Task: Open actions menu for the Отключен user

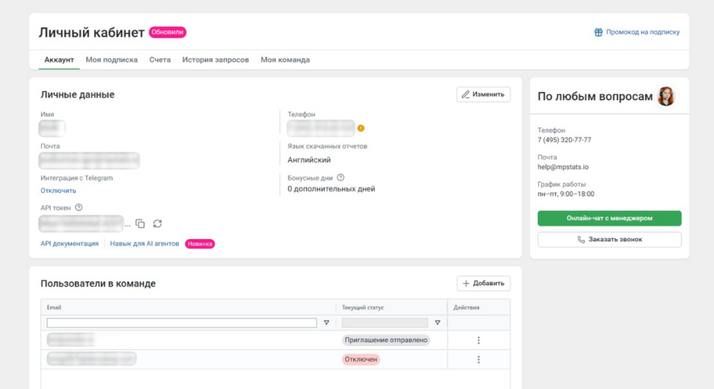Action: point(478,360)
